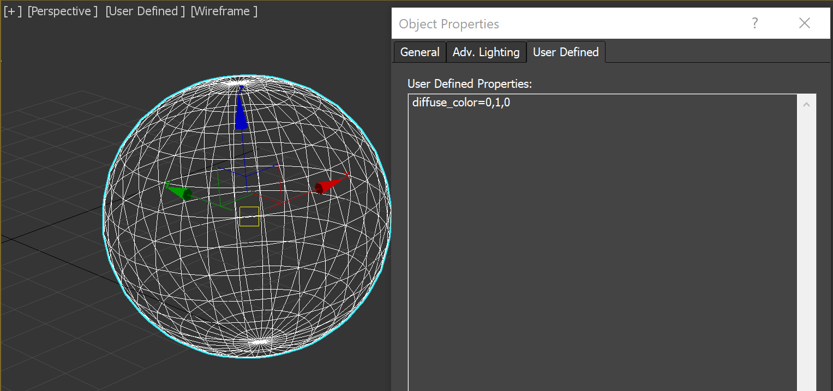Switch to the General tab

tap(419, 52)
